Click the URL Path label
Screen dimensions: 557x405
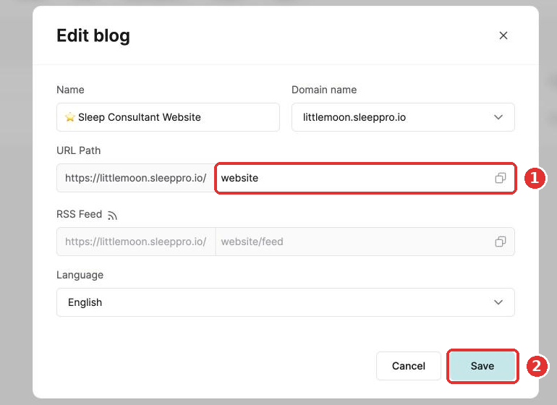click(79, 150)
